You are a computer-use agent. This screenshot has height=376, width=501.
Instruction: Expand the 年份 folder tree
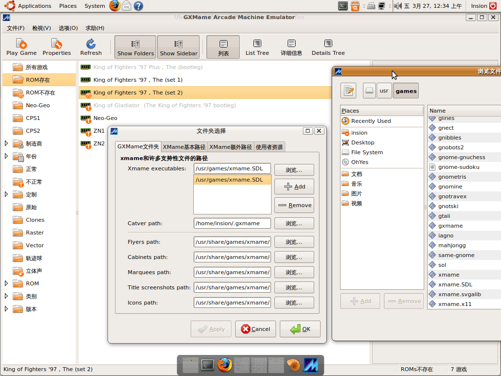6,156
